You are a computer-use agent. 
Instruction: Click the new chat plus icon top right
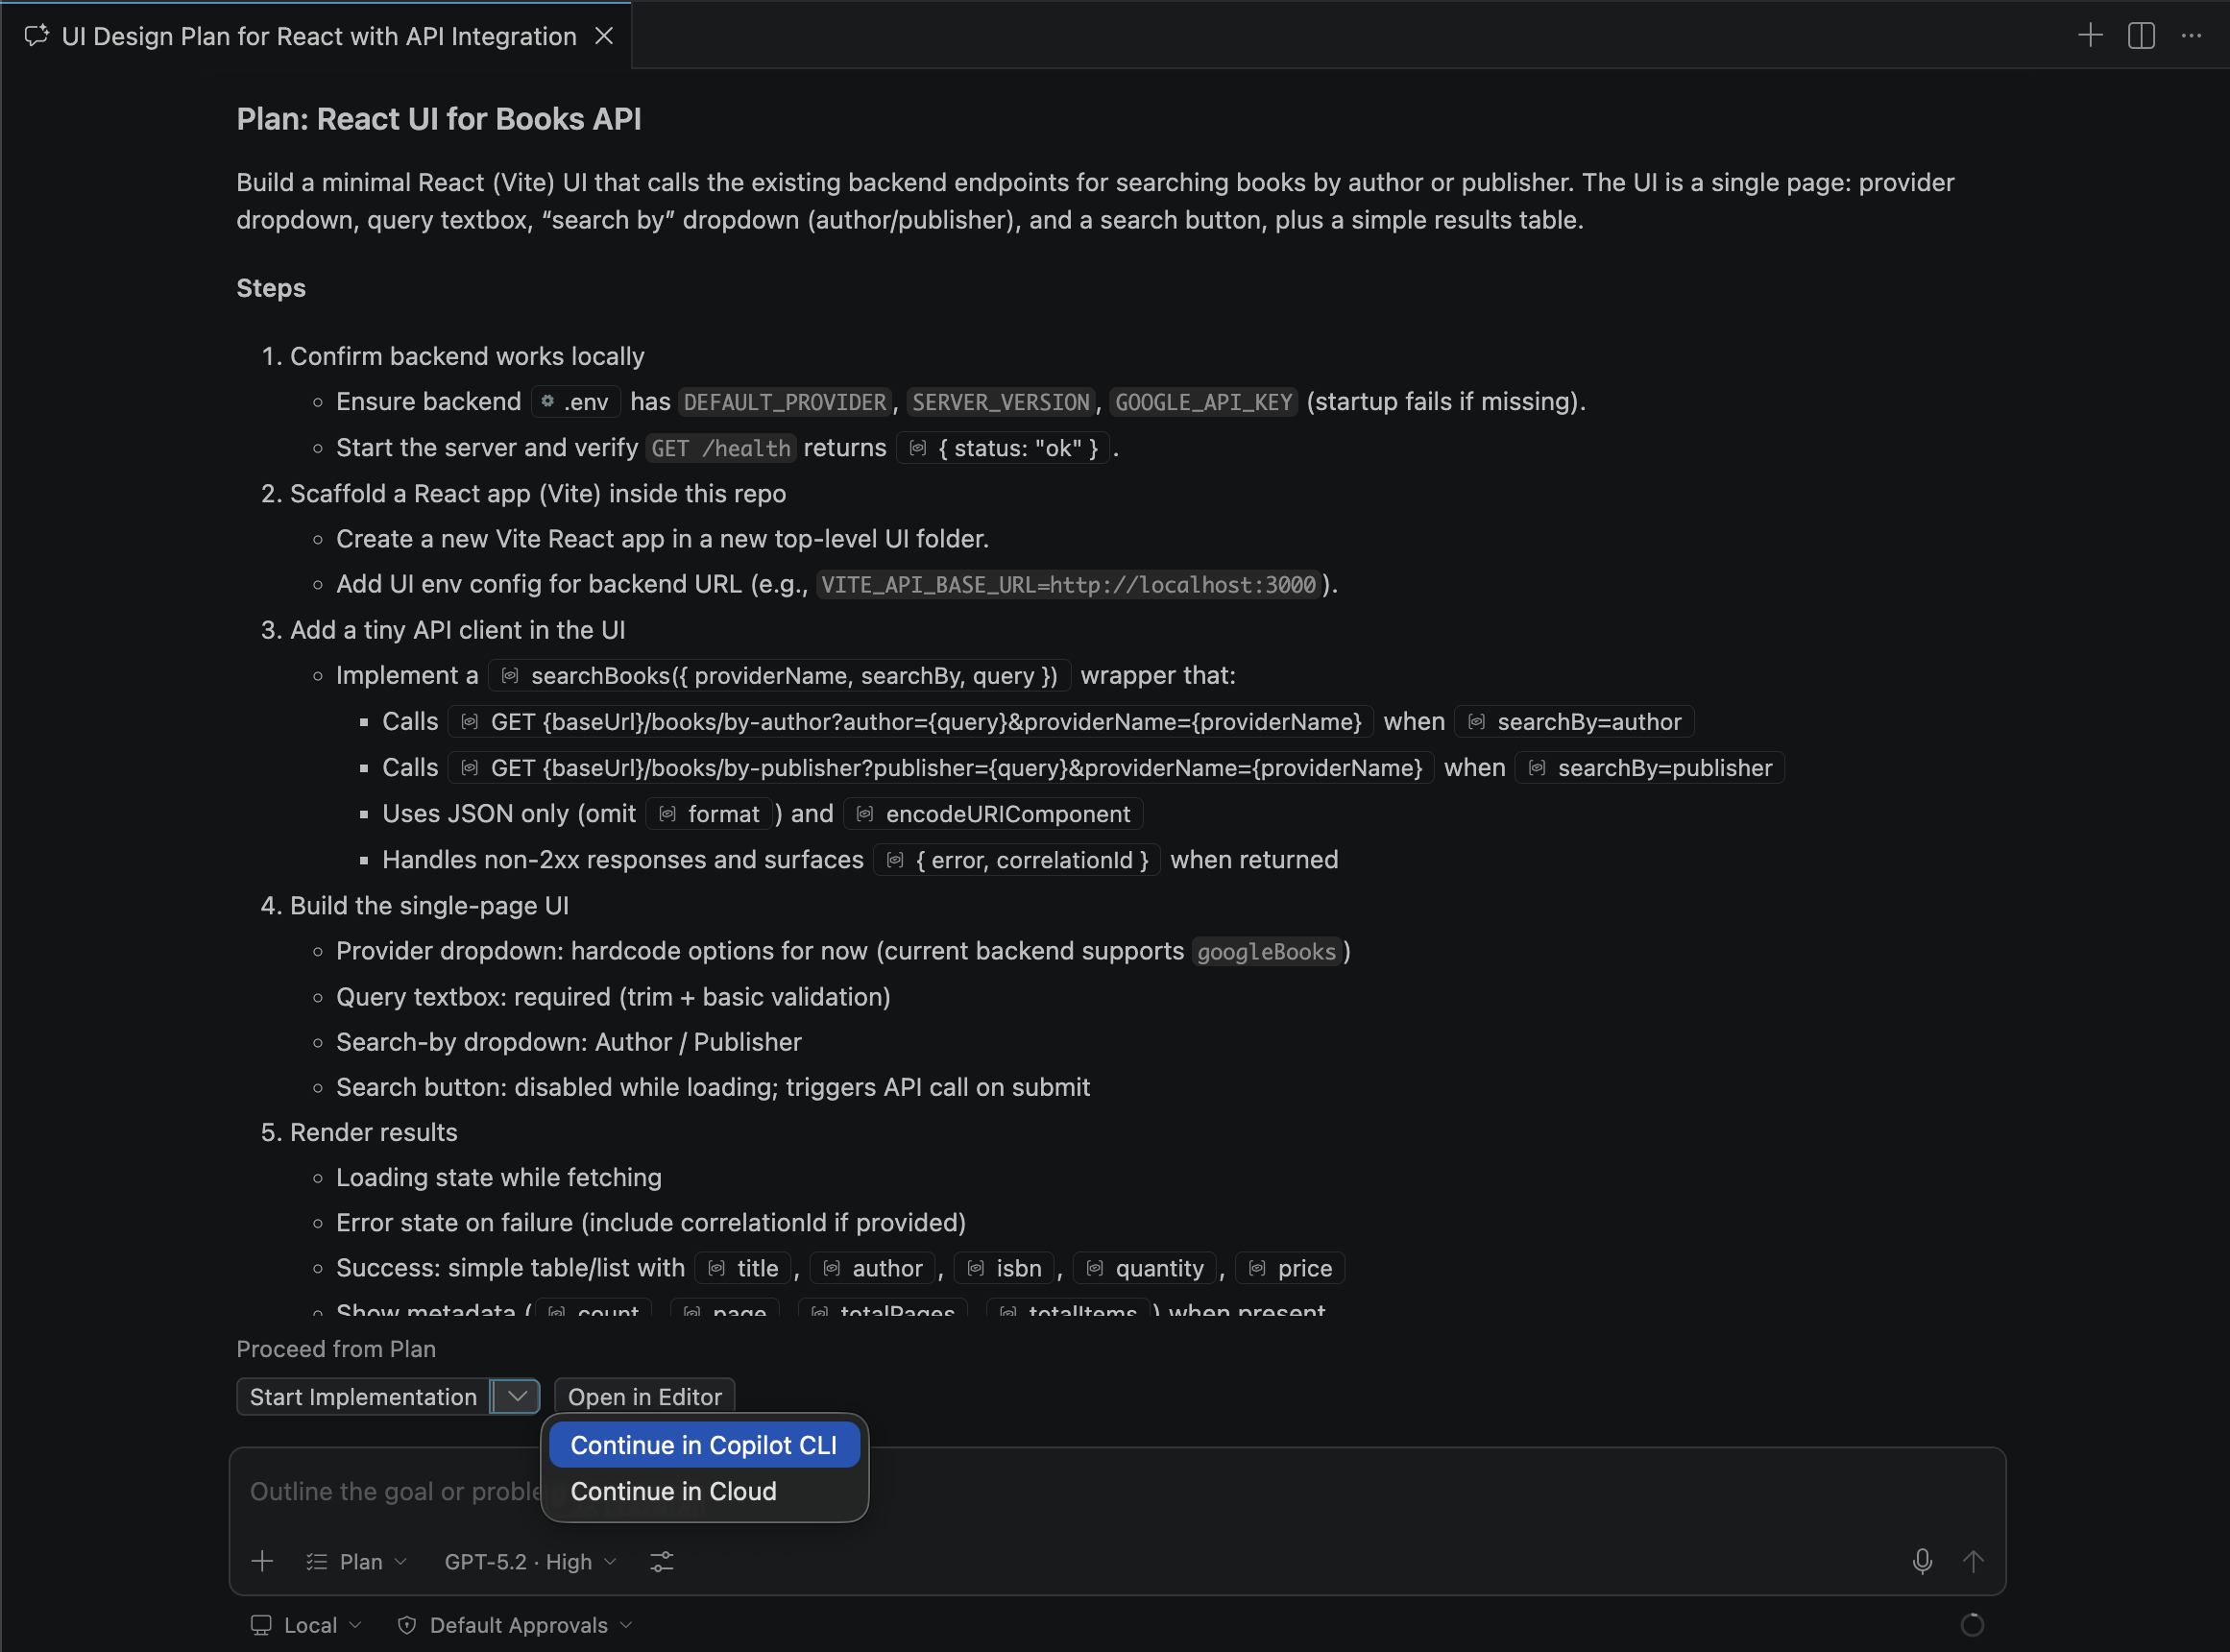2090,36
